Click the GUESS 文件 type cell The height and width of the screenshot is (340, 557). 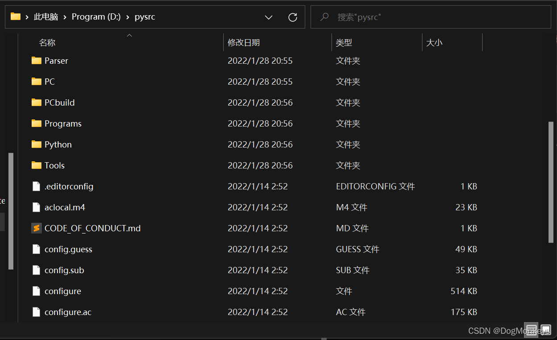coord(357,249)
